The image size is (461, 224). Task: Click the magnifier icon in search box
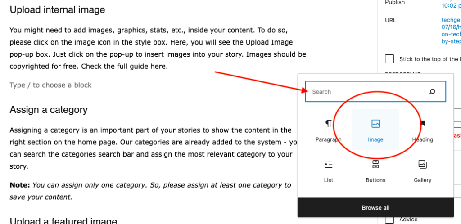click(432, 92)
